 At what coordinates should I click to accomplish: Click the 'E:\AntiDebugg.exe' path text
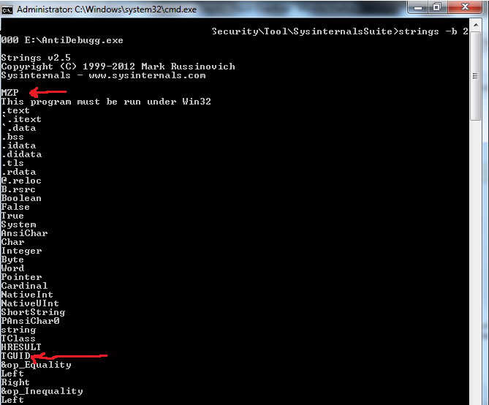click(x=74, y=40)
